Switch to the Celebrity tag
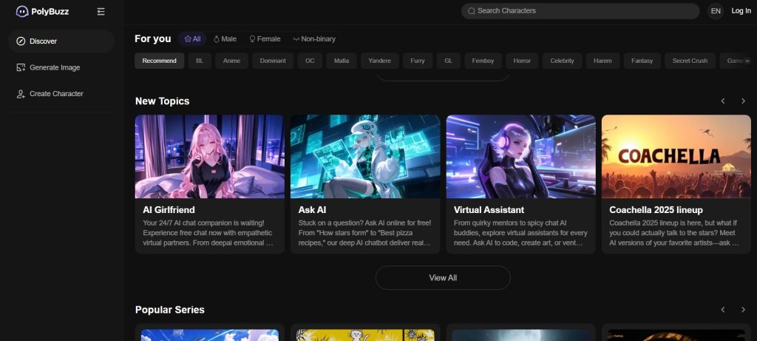This screenshot has width=757, height=341. tap(562, 61)
